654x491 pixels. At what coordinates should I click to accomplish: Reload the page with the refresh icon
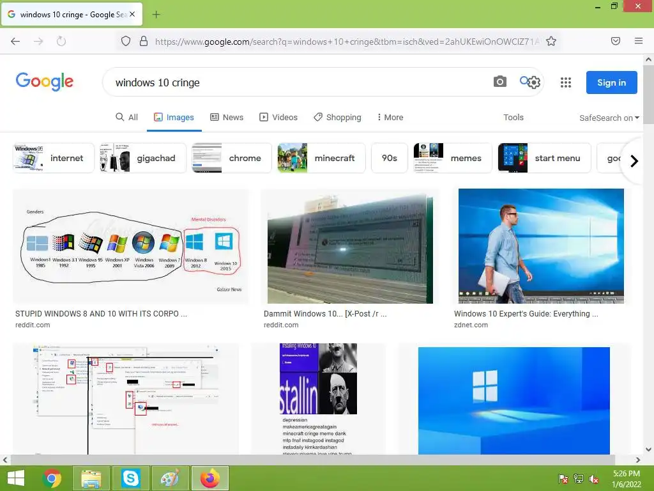tap(61, 41)
